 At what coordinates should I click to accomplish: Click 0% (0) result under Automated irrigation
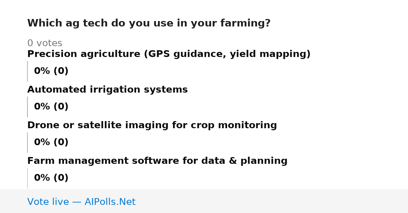coord(51,107)
